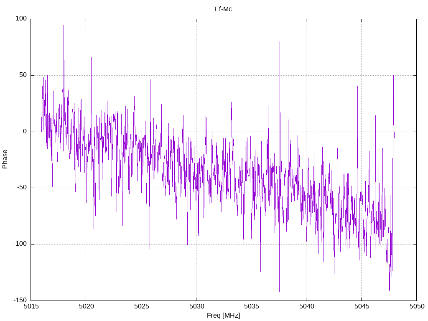Viewport: 428px width, 321px height.
Task: Click the y-axis tick label 50
Action: click(23, 75)
